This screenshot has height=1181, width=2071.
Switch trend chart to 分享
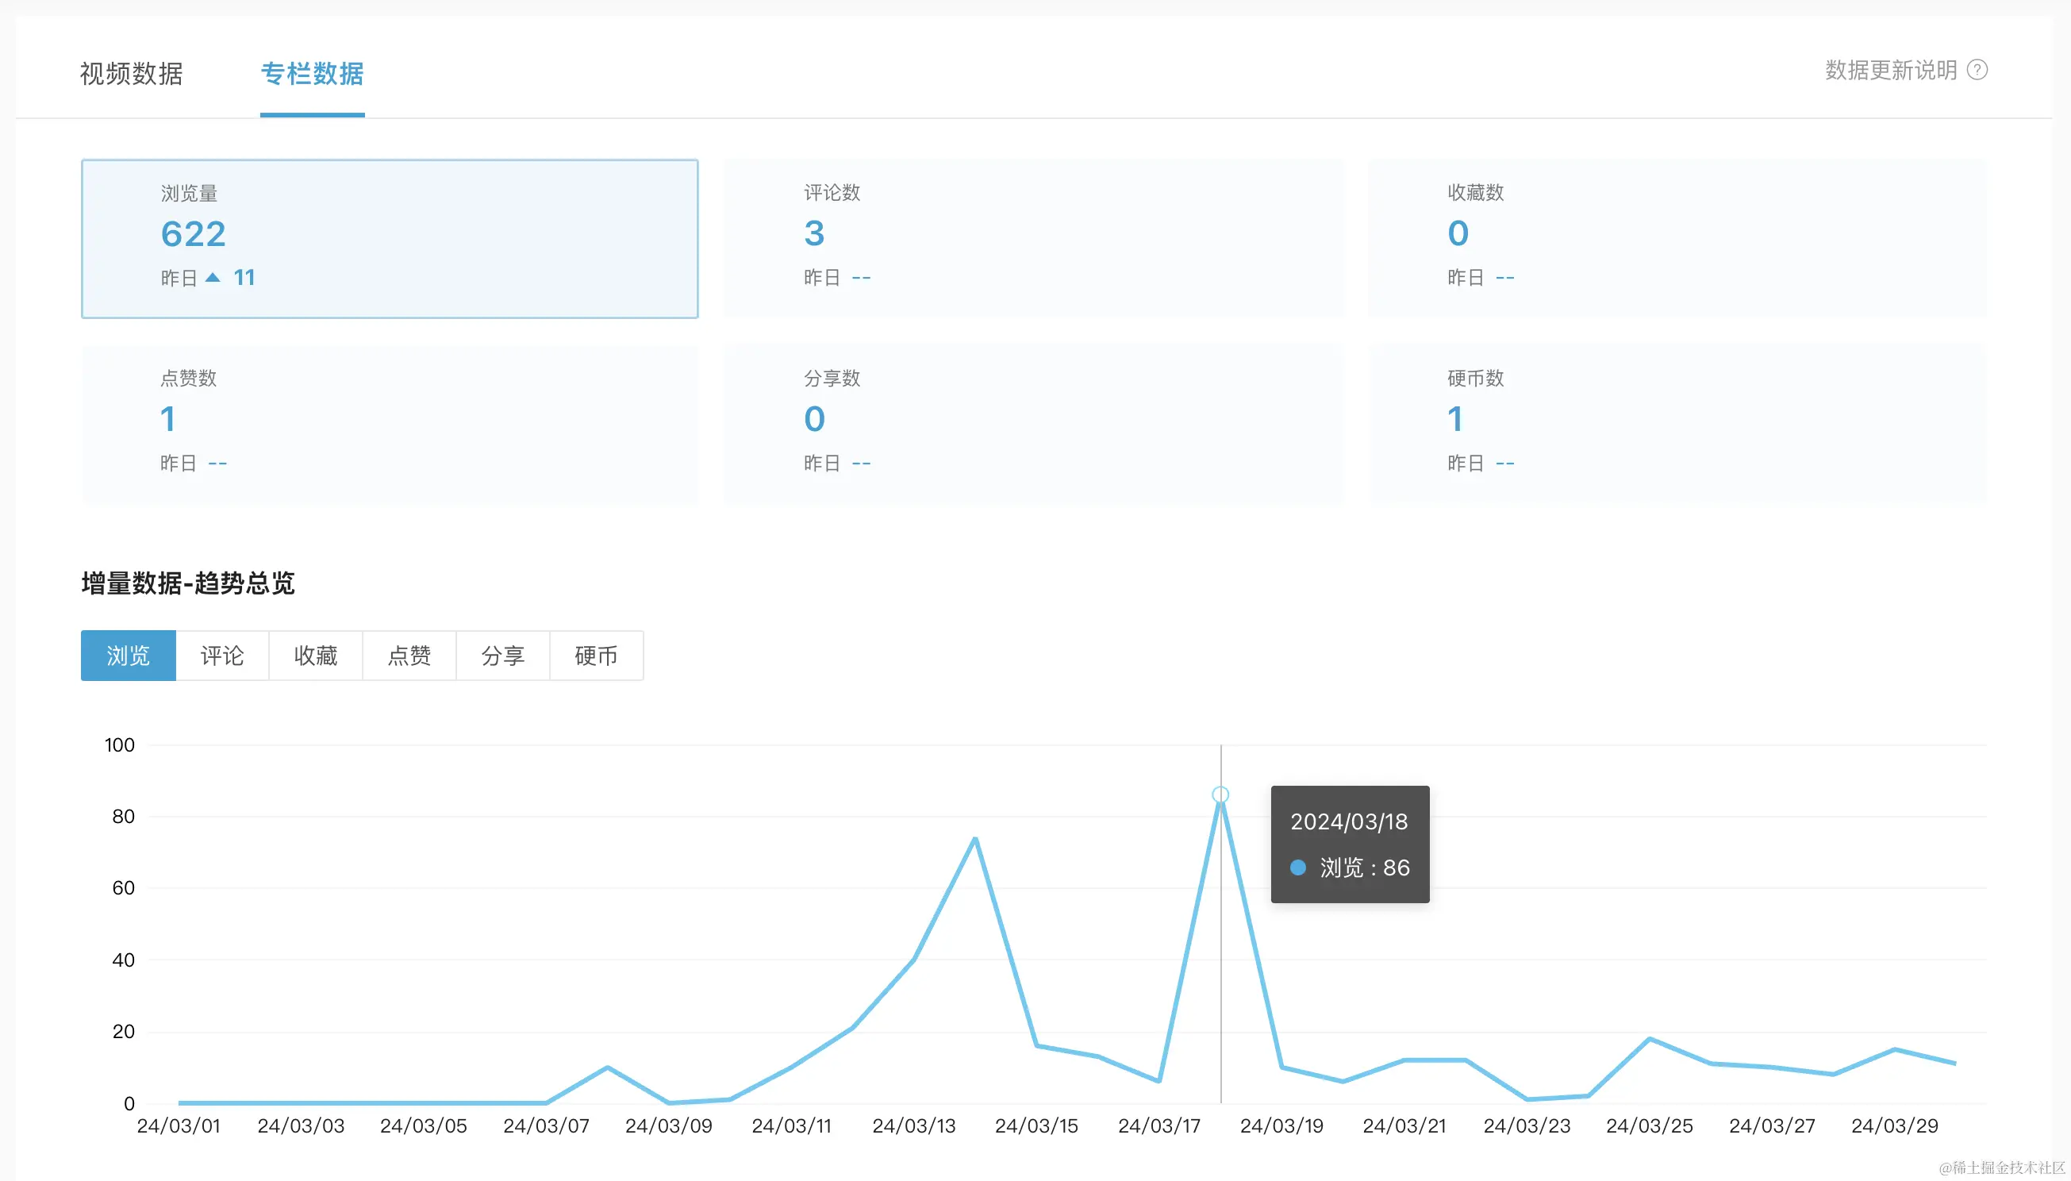[x=503, y=656]
